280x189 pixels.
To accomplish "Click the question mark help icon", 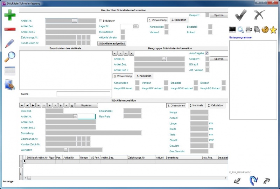I will [265, 29].
